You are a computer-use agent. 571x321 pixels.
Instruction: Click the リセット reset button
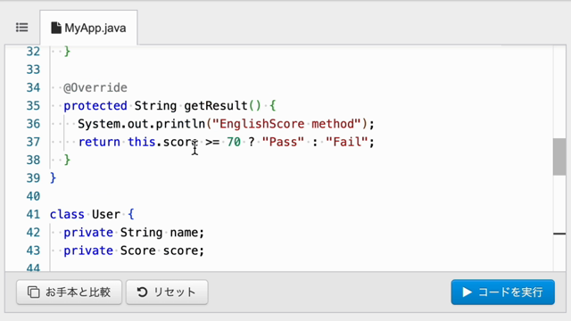coord(167,292)
